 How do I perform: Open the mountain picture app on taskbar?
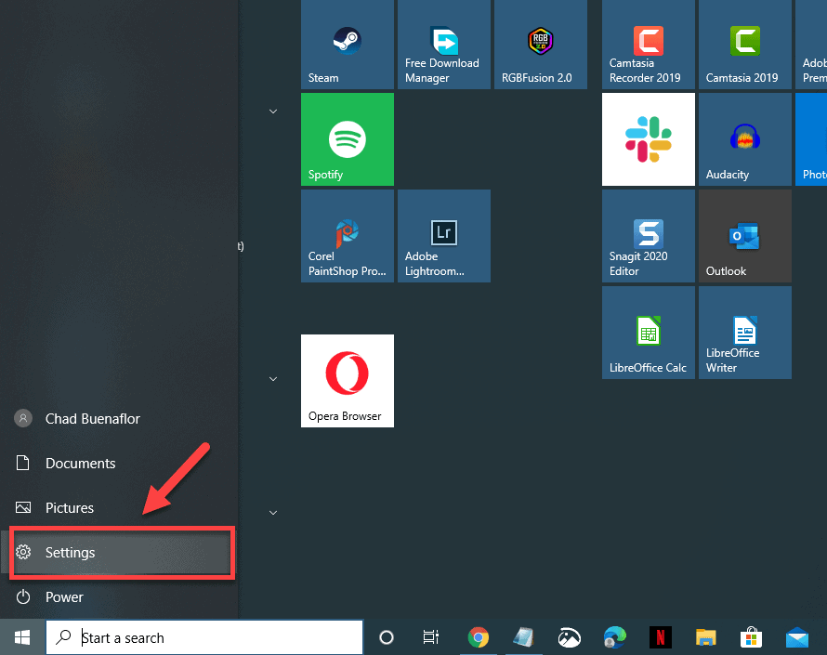coord(569,637)
